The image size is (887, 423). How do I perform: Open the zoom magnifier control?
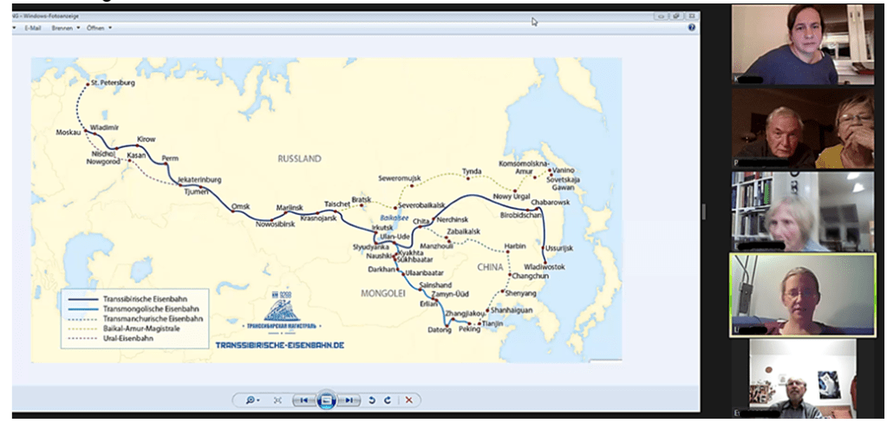tap(252, 400)
